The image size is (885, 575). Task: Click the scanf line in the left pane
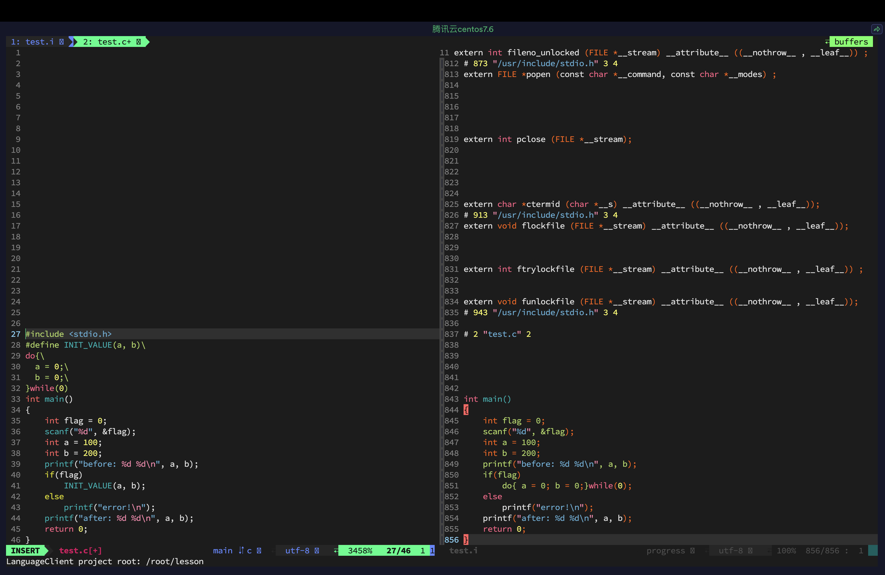pyautogui.click(x=90, y=431)
